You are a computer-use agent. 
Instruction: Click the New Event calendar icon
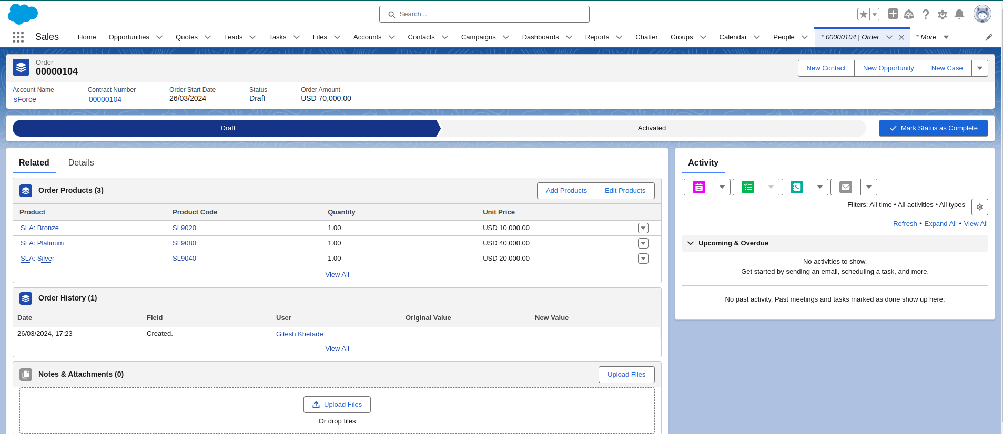pos(699,187)
